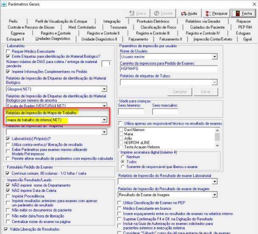The width and height of the screenshot is (258, 234).
Task: Expand Escala de Braden report dropdown
Action: click(104, 105)
